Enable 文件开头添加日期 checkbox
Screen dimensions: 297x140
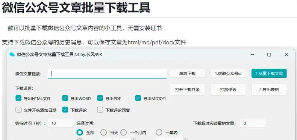(x=18, y=110)
